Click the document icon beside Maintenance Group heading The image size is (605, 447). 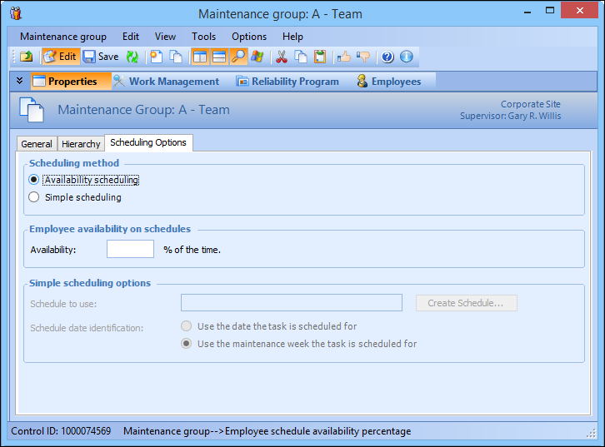(x=32, y=110)
